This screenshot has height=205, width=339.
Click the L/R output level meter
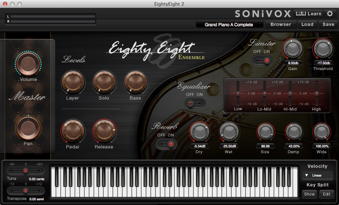coord(51,19)
